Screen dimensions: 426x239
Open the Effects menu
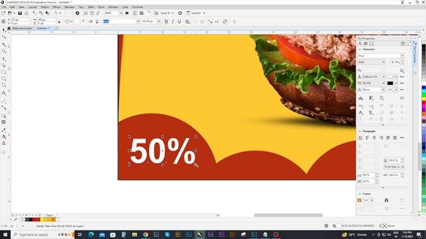57,7
